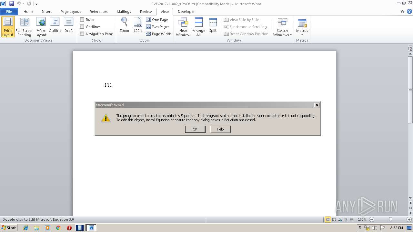Open the File tab
413x232 pixels.
tap(9, 12)
